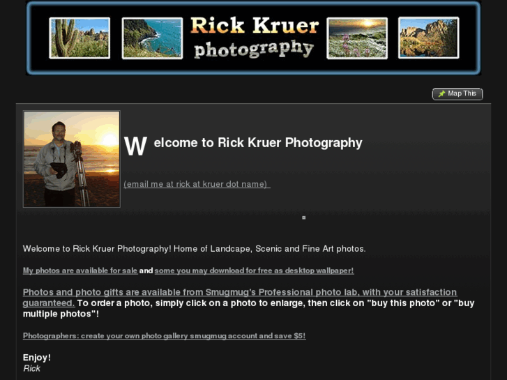This screenshot has width=507, height=380.
Task: Open 'My photos are available for sale' link
Action: [80, 271]
